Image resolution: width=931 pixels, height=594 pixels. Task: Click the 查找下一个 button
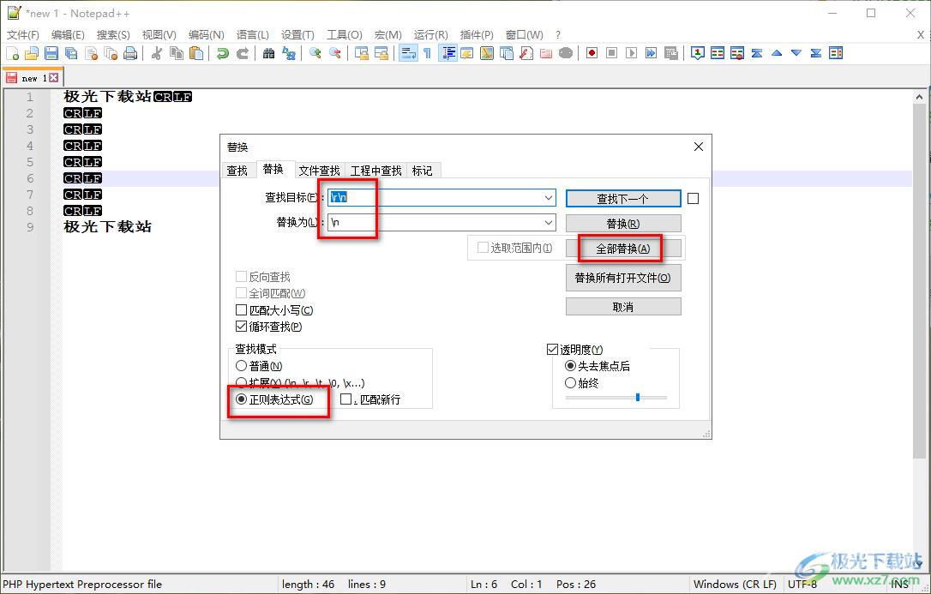pos(623,199)
